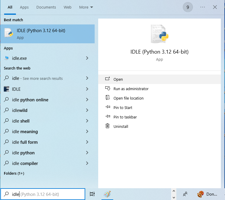225x200 pixels.
Task: Click the Open action icon
Action: point(107,79)
